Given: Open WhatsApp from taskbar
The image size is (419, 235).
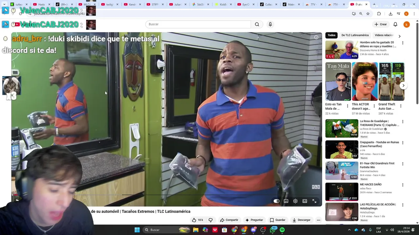Looking at the screenshot, I should tap(272, 230).
